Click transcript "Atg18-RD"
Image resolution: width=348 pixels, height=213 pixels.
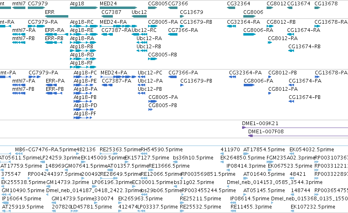pos(82,55)
